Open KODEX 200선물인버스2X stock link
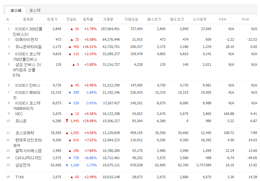260x181 pixels. (x=28, y=32)
